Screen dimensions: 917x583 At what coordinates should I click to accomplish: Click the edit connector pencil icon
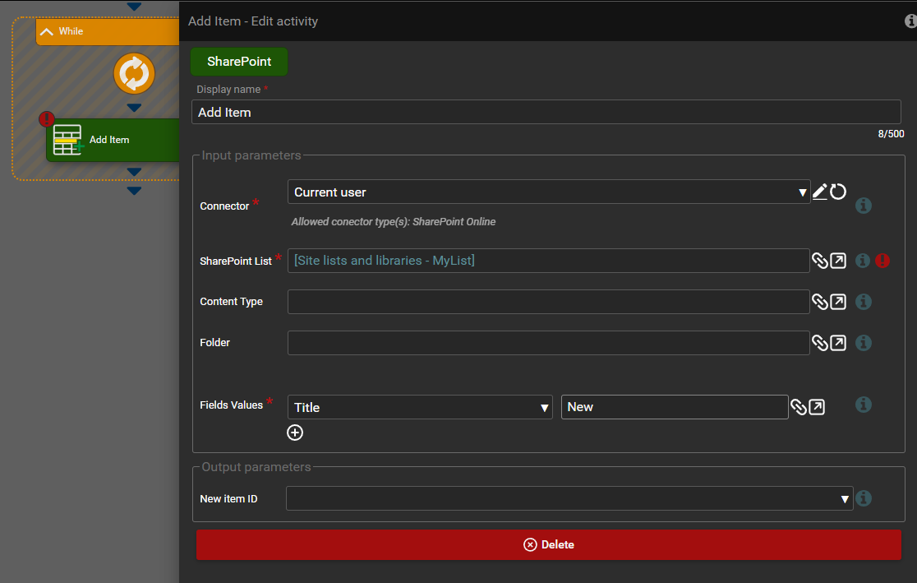point(819,192)
